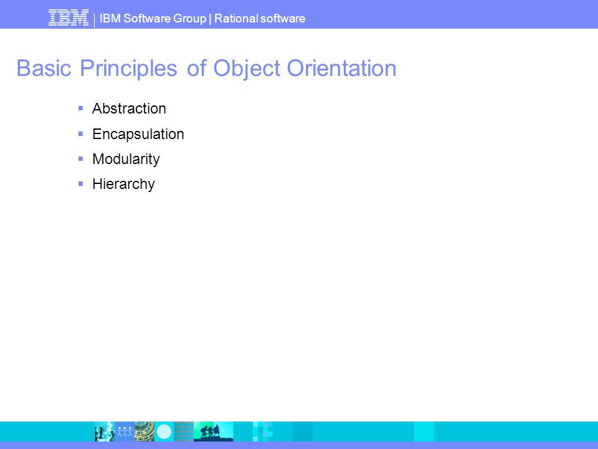Select the 'Encapsulation' bullet text
The image size is (598, 449).
click(x=138, y=134)
